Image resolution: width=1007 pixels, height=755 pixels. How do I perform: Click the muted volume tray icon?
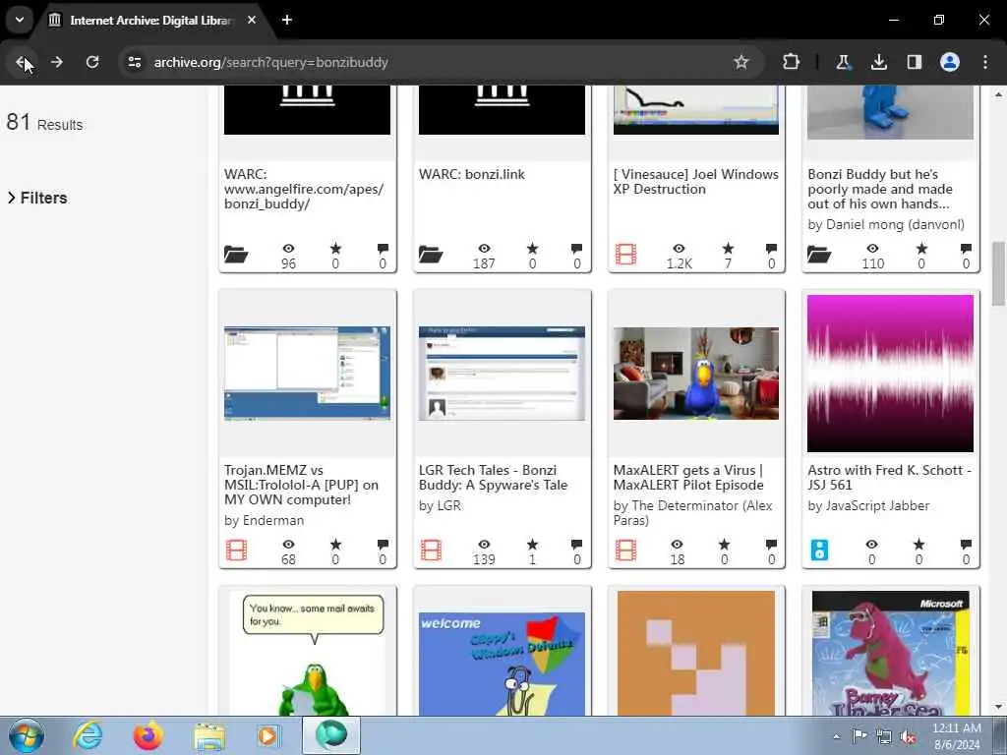908,737
